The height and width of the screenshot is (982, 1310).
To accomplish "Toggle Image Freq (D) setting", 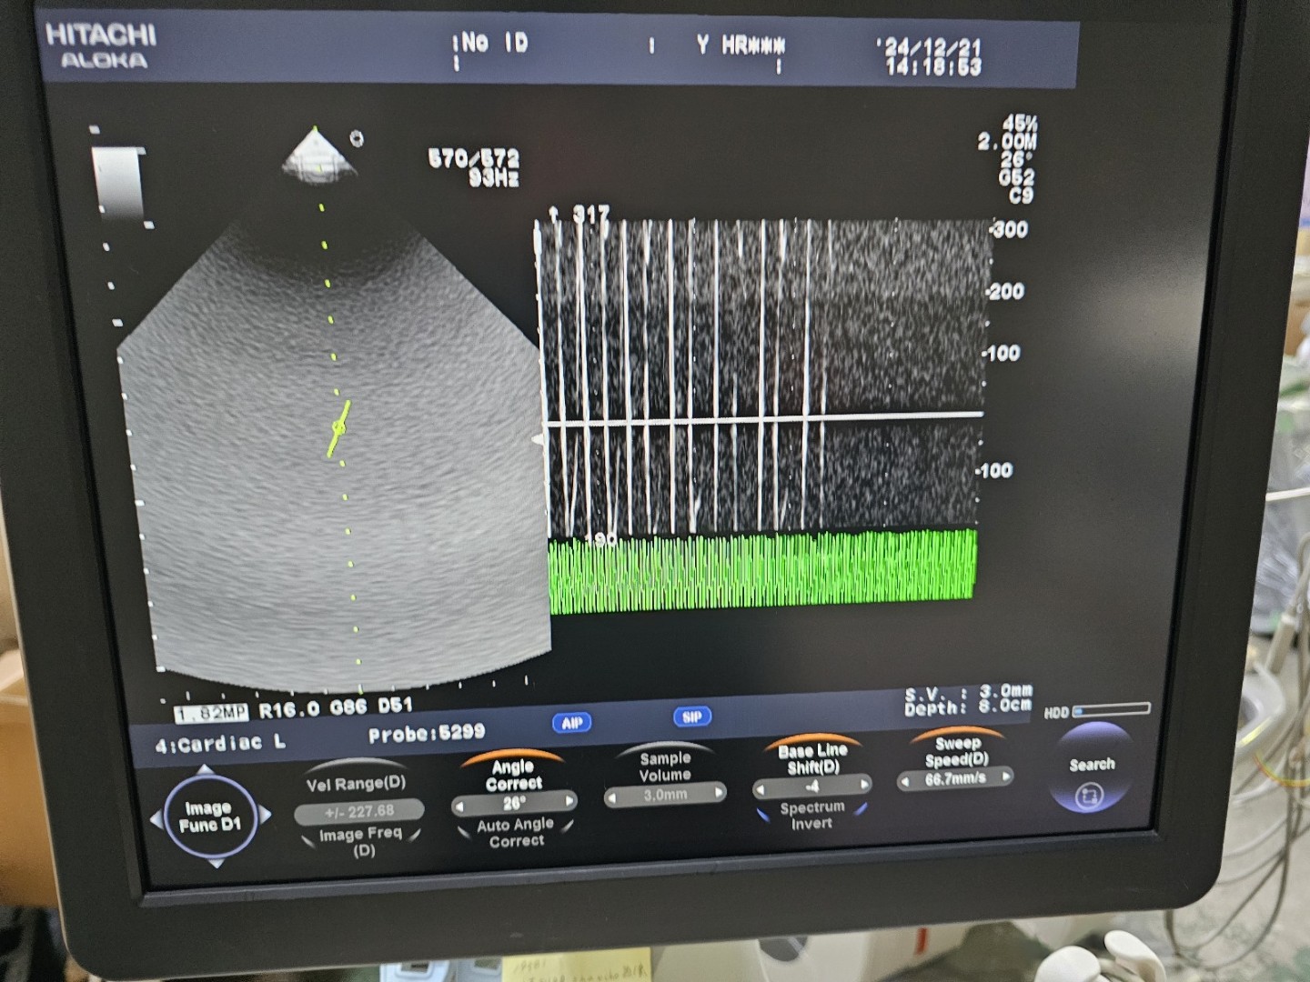I will point(361,841).
